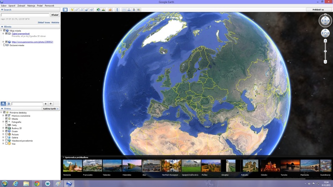Add a polygon using the toolbar icon
Image resolution: width=333 pixels, height=187 pixels.
pyautogui.click(x=77, y=10)
